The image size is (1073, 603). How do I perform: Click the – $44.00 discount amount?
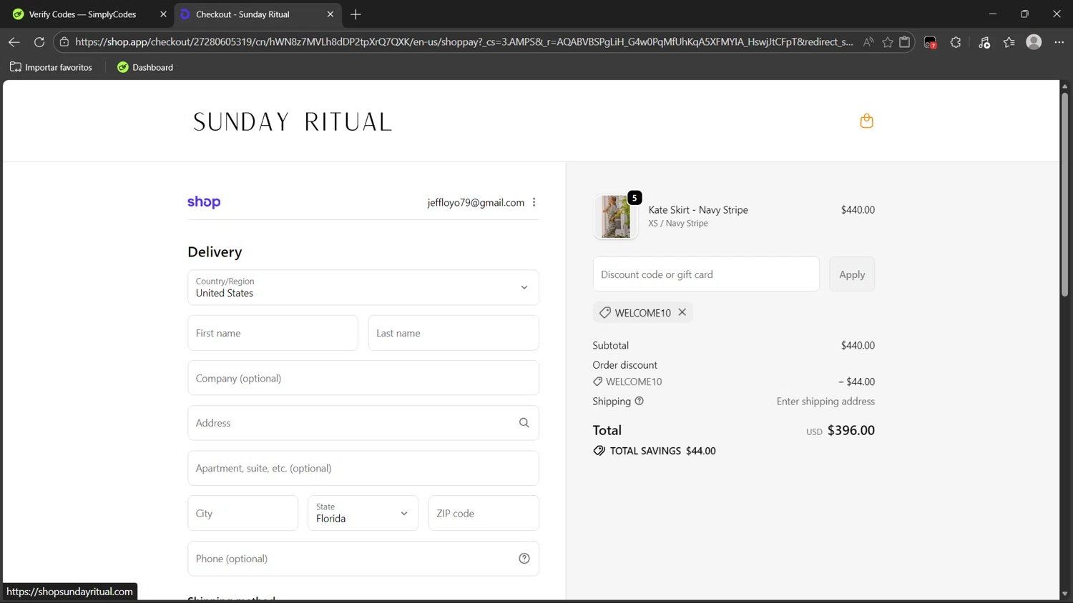[856, 382]
